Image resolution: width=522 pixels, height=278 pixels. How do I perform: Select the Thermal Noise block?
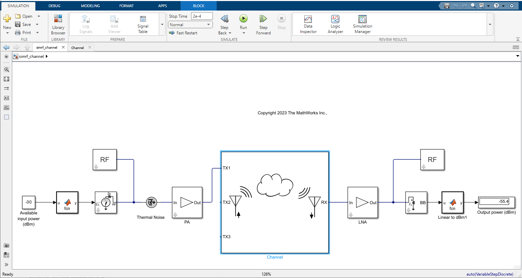click(x=151, y=202)
